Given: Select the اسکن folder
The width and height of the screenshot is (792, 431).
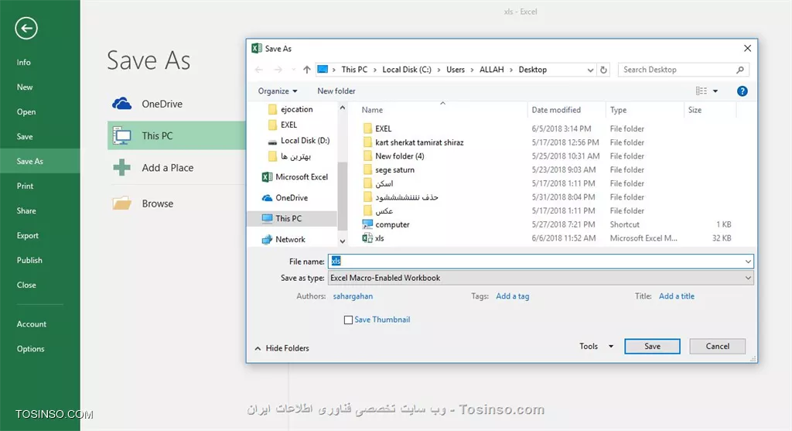Looking at the screenshot, I should [x=377, y=183].
